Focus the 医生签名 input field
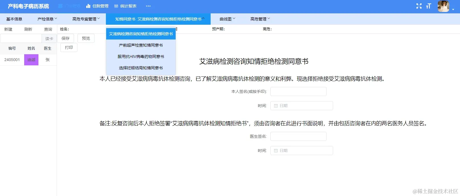This screenshot has height=196, width=460. pos(298,136)
